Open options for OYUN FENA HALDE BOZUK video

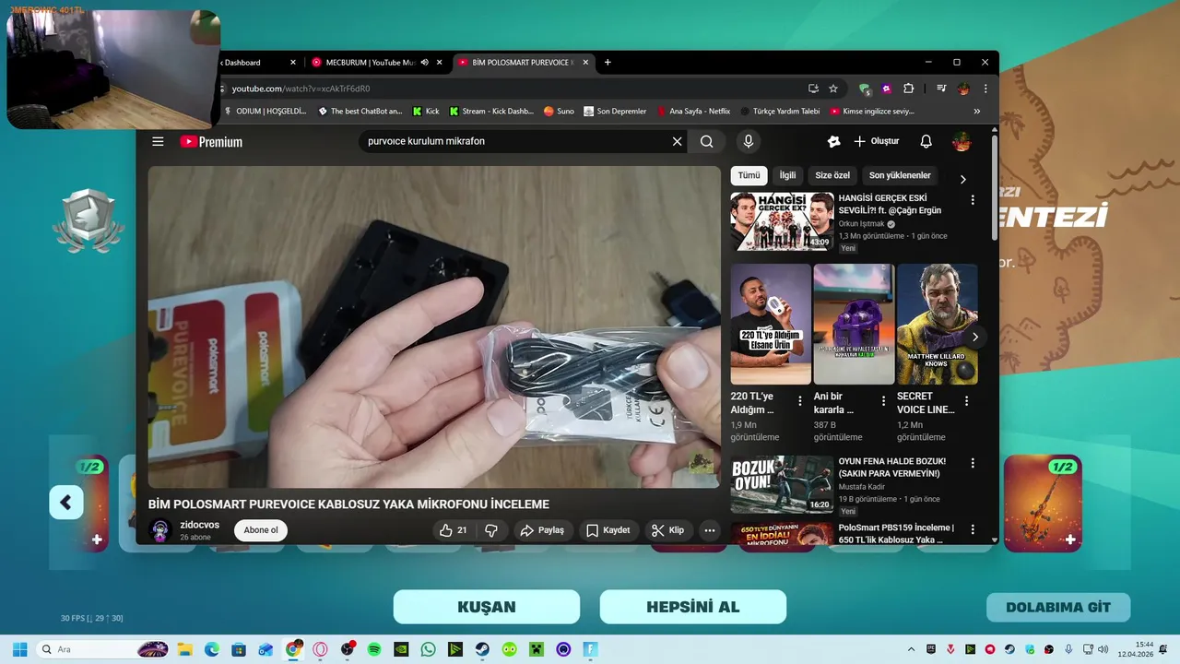click(x=973, y=463)
